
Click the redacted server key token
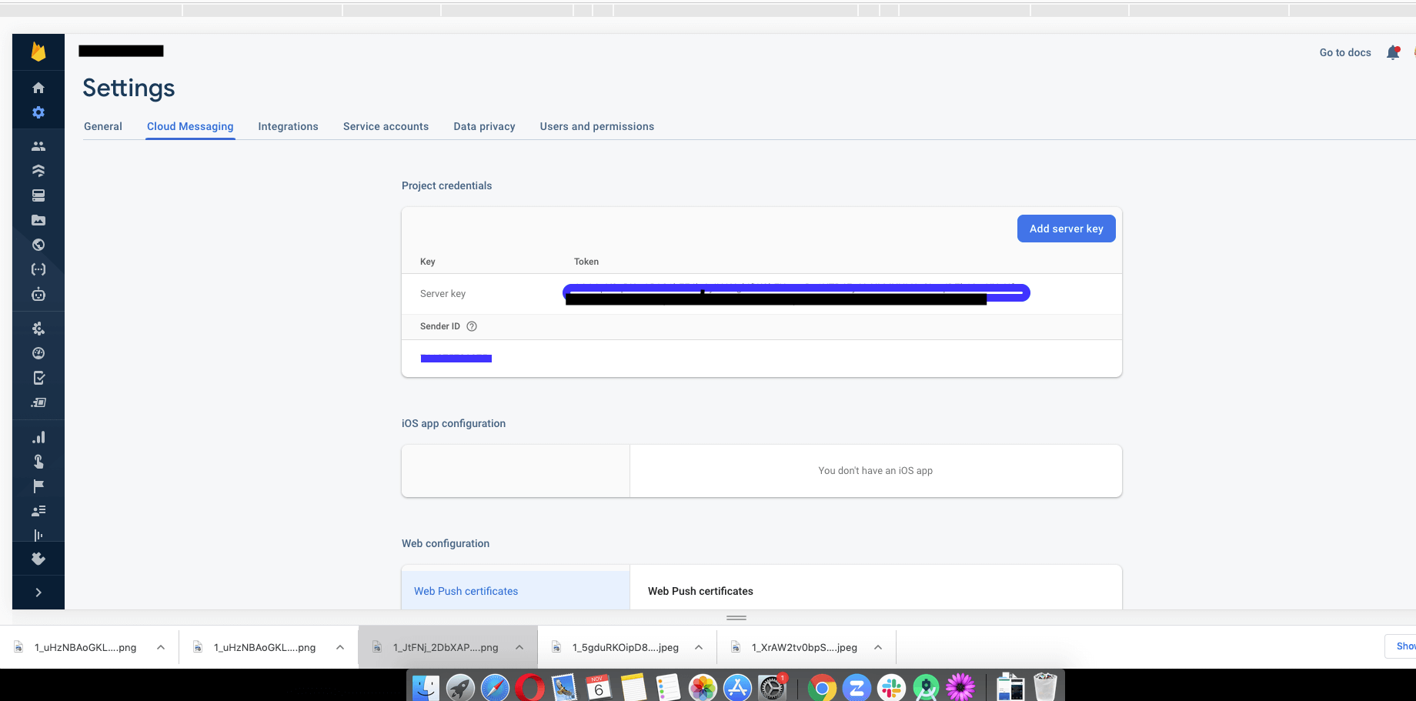796,294
